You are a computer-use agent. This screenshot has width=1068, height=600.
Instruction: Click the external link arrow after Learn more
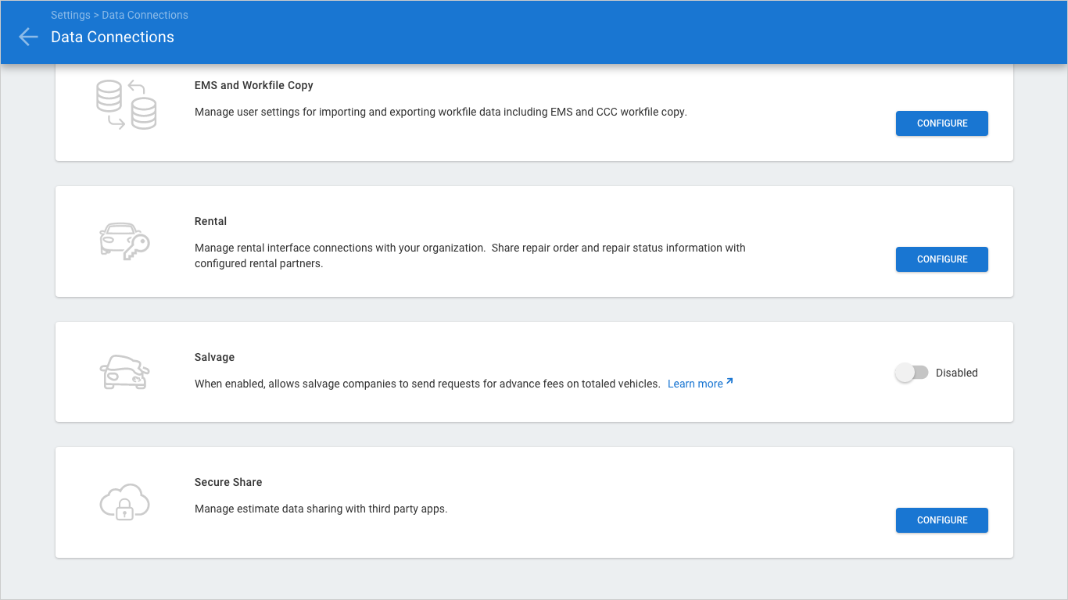tap(729, 382)
